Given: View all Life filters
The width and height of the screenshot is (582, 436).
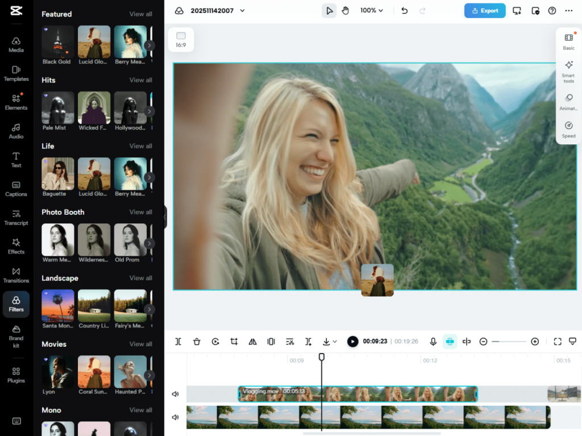Looking at the screenshot, I should [x=141, y=146].
